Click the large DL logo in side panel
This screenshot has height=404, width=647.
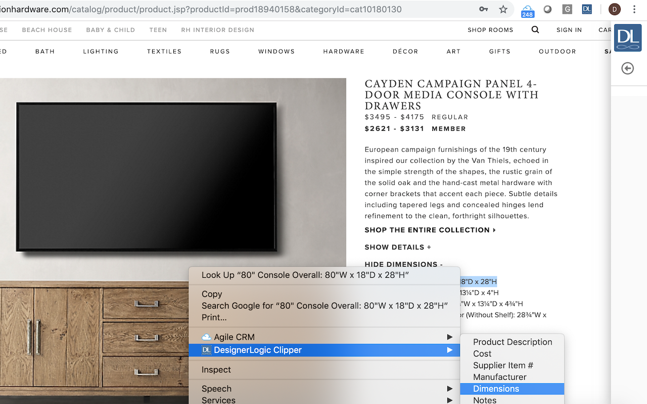628,38
